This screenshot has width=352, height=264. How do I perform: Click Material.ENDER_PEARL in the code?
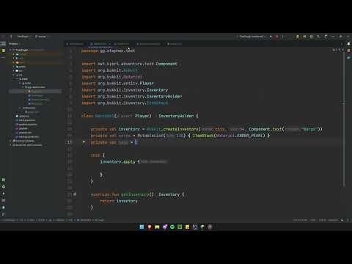pyautogui.click(x=241, y=136)
